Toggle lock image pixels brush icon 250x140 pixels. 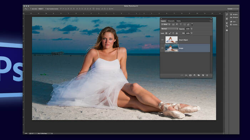coord(170,33)
